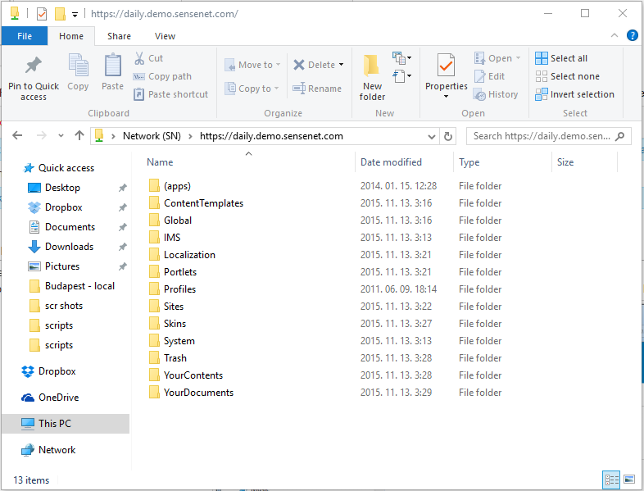Click the Rename button
The image size is (644, 491).
click(317, 89)
